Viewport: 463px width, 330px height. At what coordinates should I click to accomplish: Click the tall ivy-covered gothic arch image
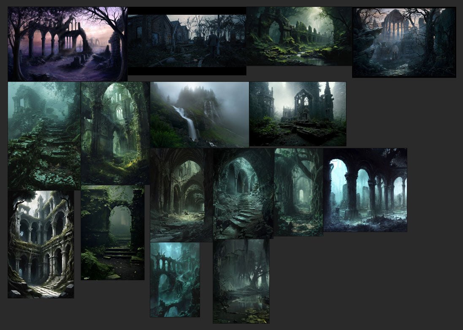click(x=115, y=133)
